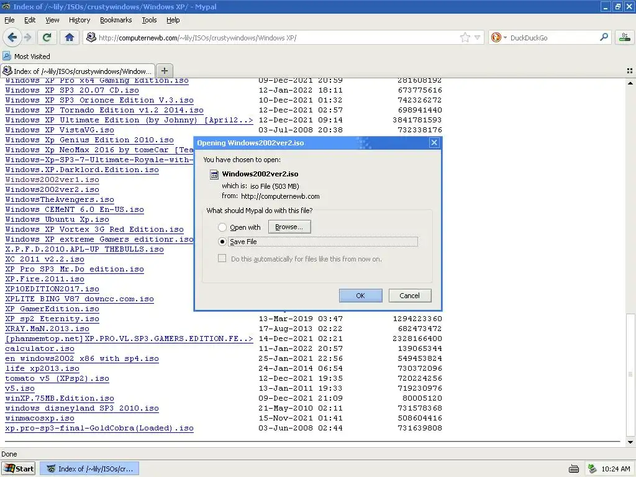The image size is (636, 477).
Task: Open the address bar history dropdown
Action: (x=478, y=38)
